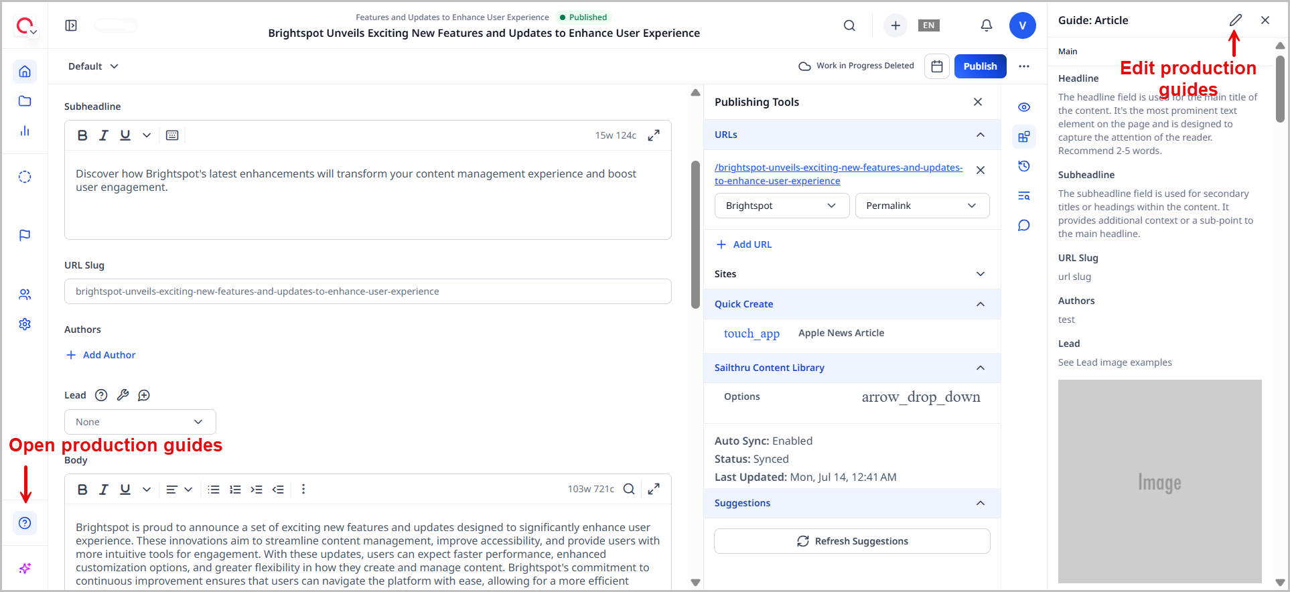Open the conversation comment icon
This screenshot has height=592, width=1290.
(1023, 225)
